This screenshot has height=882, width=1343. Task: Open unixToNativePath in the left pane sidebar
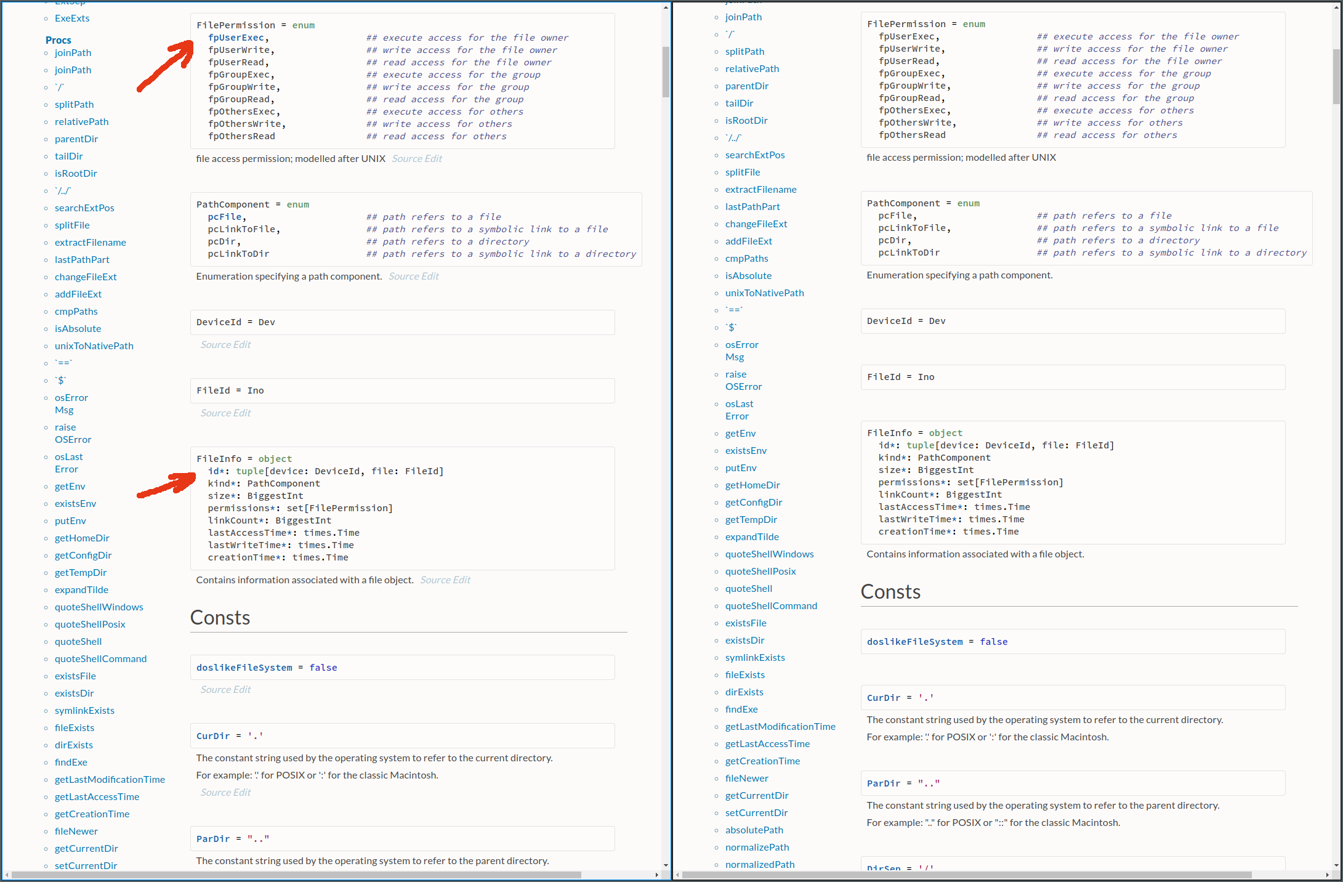pyautogui.click(x=94, y=346)
